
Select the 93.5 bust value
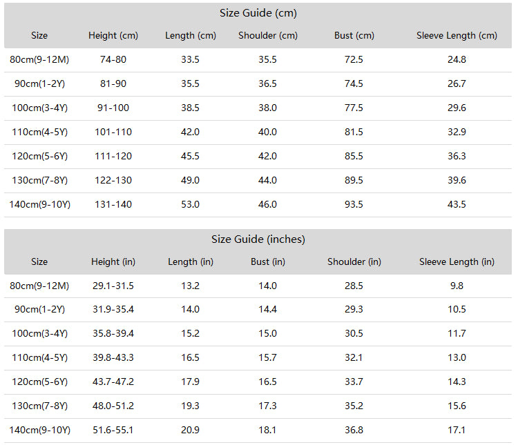pos(354,204)
